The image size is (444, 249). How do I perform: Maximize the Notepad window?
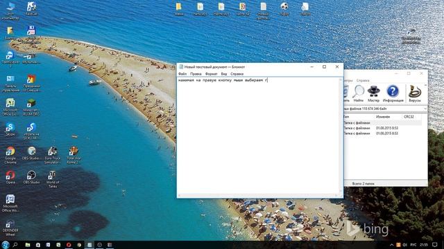click(x=324, y=67)
